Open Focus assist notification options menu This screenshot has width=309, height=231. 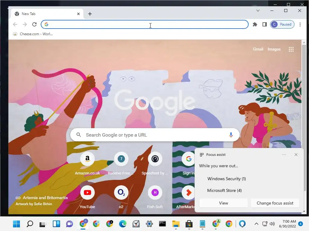284,155
